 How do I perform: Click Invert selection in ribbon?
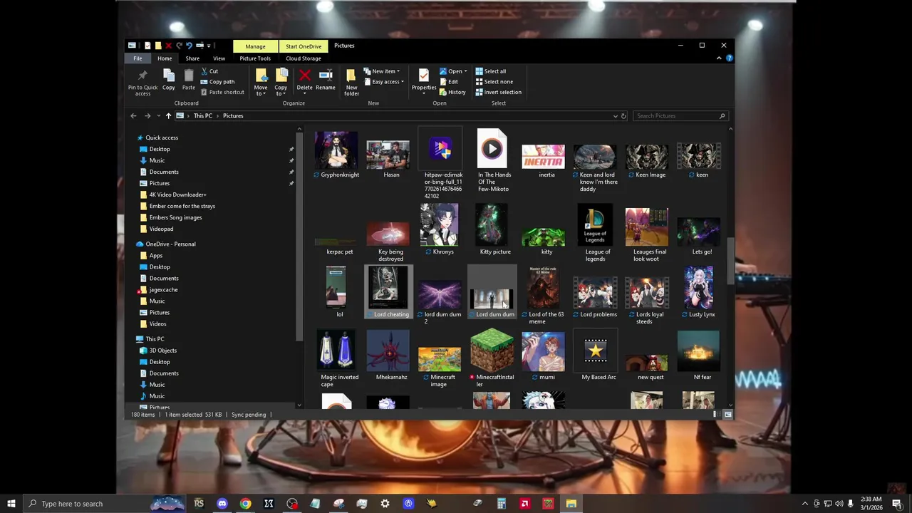[498, 92]
